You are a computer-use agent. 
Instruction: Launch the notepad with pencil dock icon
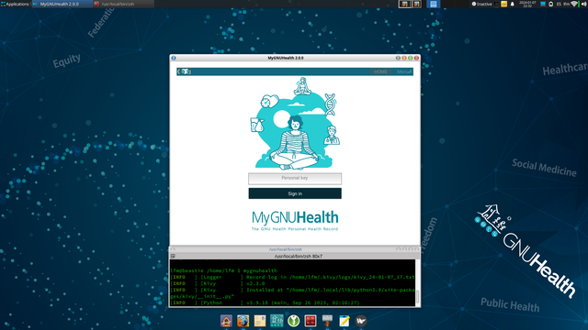pos(345,321)
